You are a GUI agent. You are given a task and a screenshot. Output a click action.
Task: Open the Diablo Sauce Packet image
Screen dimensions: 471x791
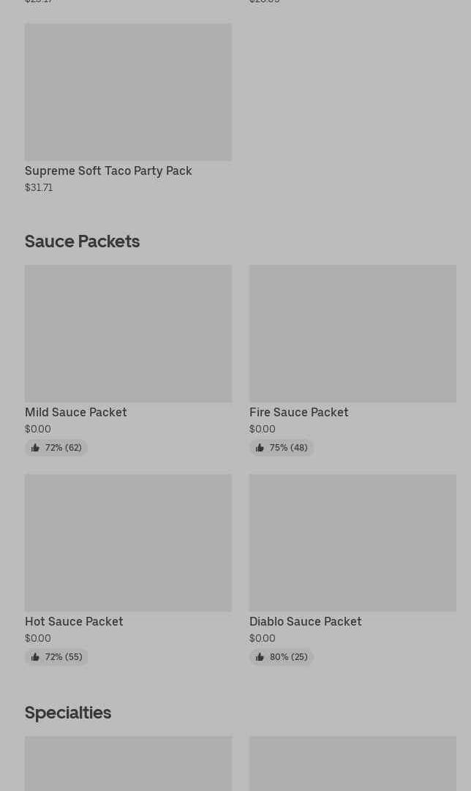coord(353,543)
